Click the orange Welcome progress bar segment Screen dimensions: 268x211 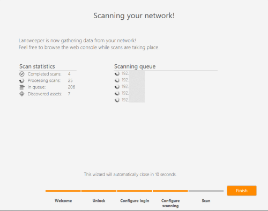pos(63,191)
